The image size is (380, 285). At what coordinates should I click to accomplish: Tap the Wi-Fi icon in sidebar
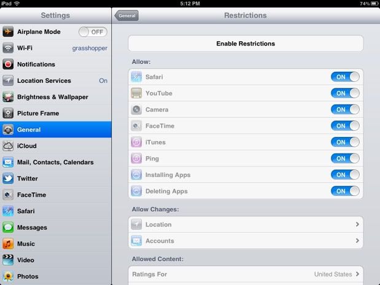8,48
